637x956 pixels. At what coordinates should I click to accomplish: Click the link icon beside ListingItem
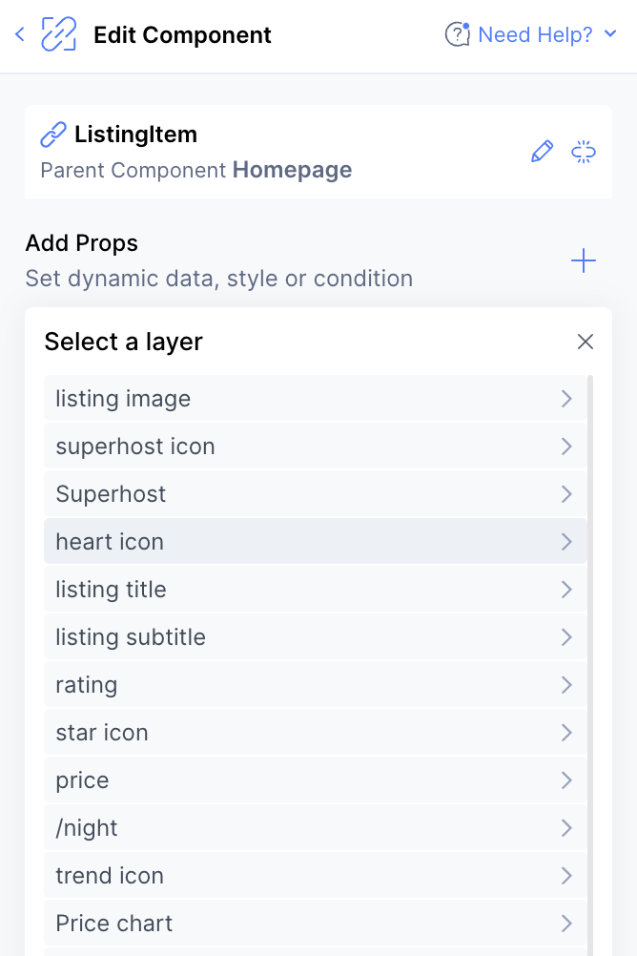click(53, 135)
